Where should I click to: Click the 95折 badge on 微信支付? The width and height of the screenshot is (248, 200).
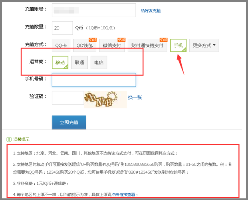[x=121, y=40]
